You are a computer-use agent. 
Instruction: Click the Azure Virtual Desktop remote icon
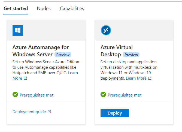point(106,30)
